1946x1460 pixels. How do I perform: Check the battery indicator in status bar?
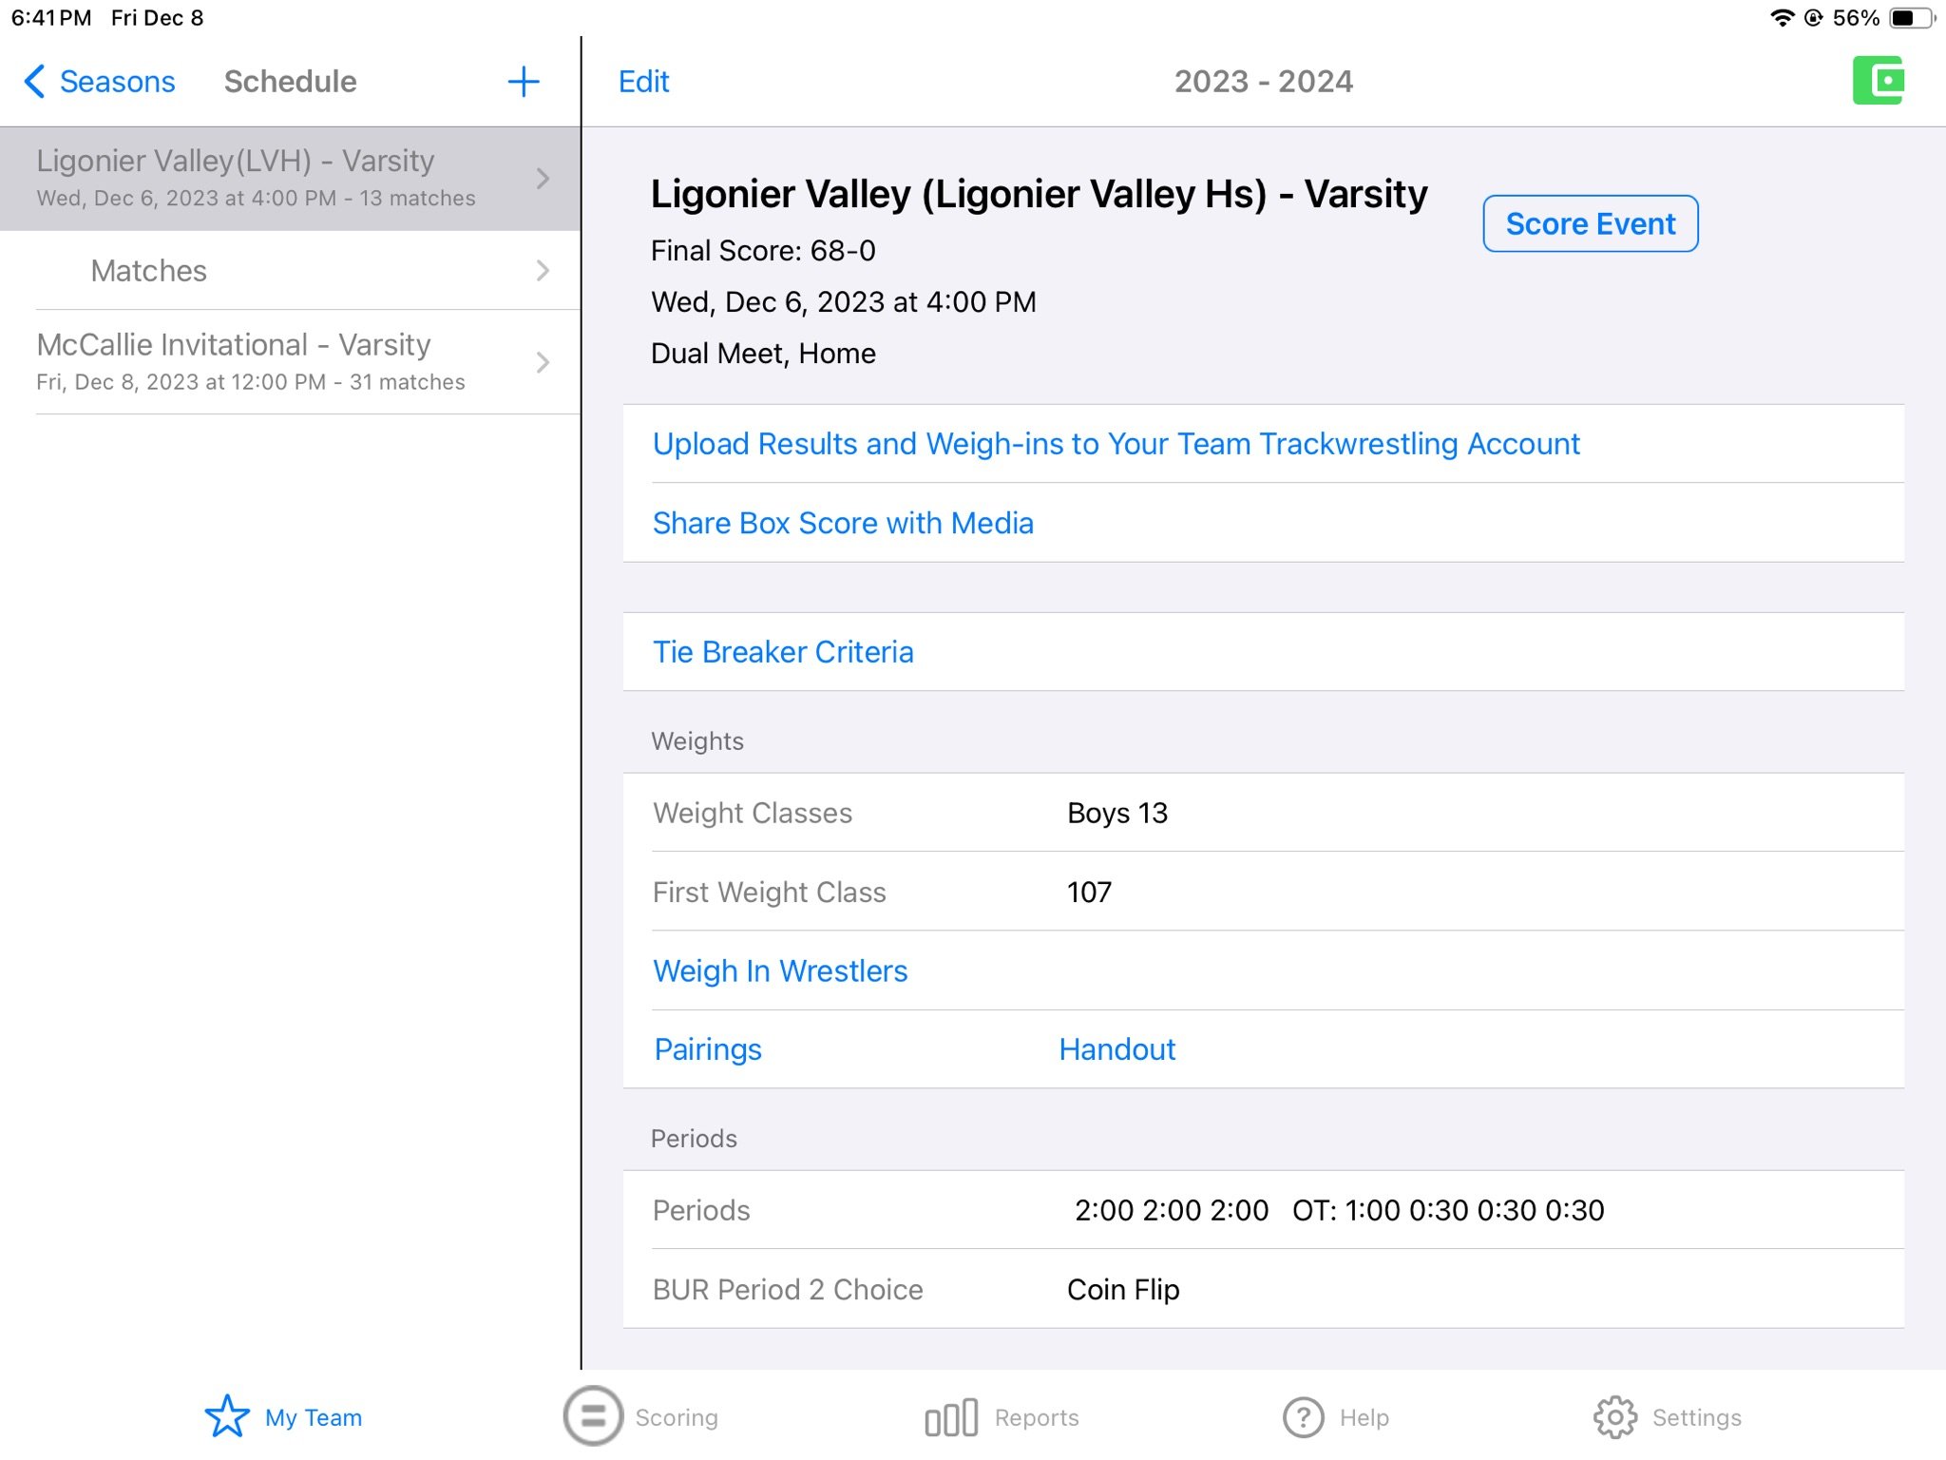coord(1912,18)
